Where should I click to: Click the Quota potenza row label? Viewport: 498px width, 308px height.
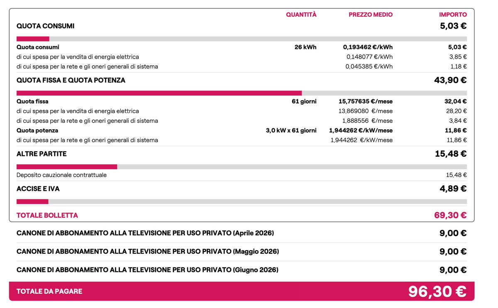37,131
